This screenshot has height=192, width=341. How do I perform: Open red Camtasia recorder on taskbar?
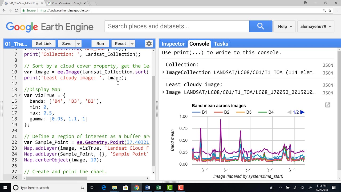pyautogui.click(x=181, y=187)
